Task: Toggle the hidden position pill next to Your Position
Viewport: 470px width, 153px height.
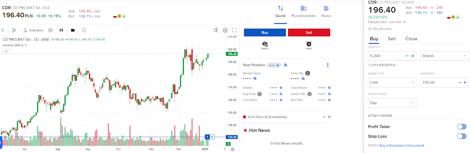Action: [274, 65]
